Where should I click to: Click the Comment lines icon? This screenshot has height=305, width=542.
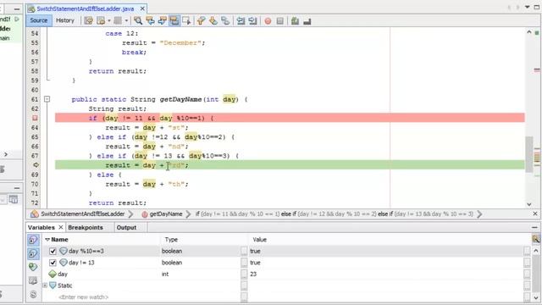(295, 20)
